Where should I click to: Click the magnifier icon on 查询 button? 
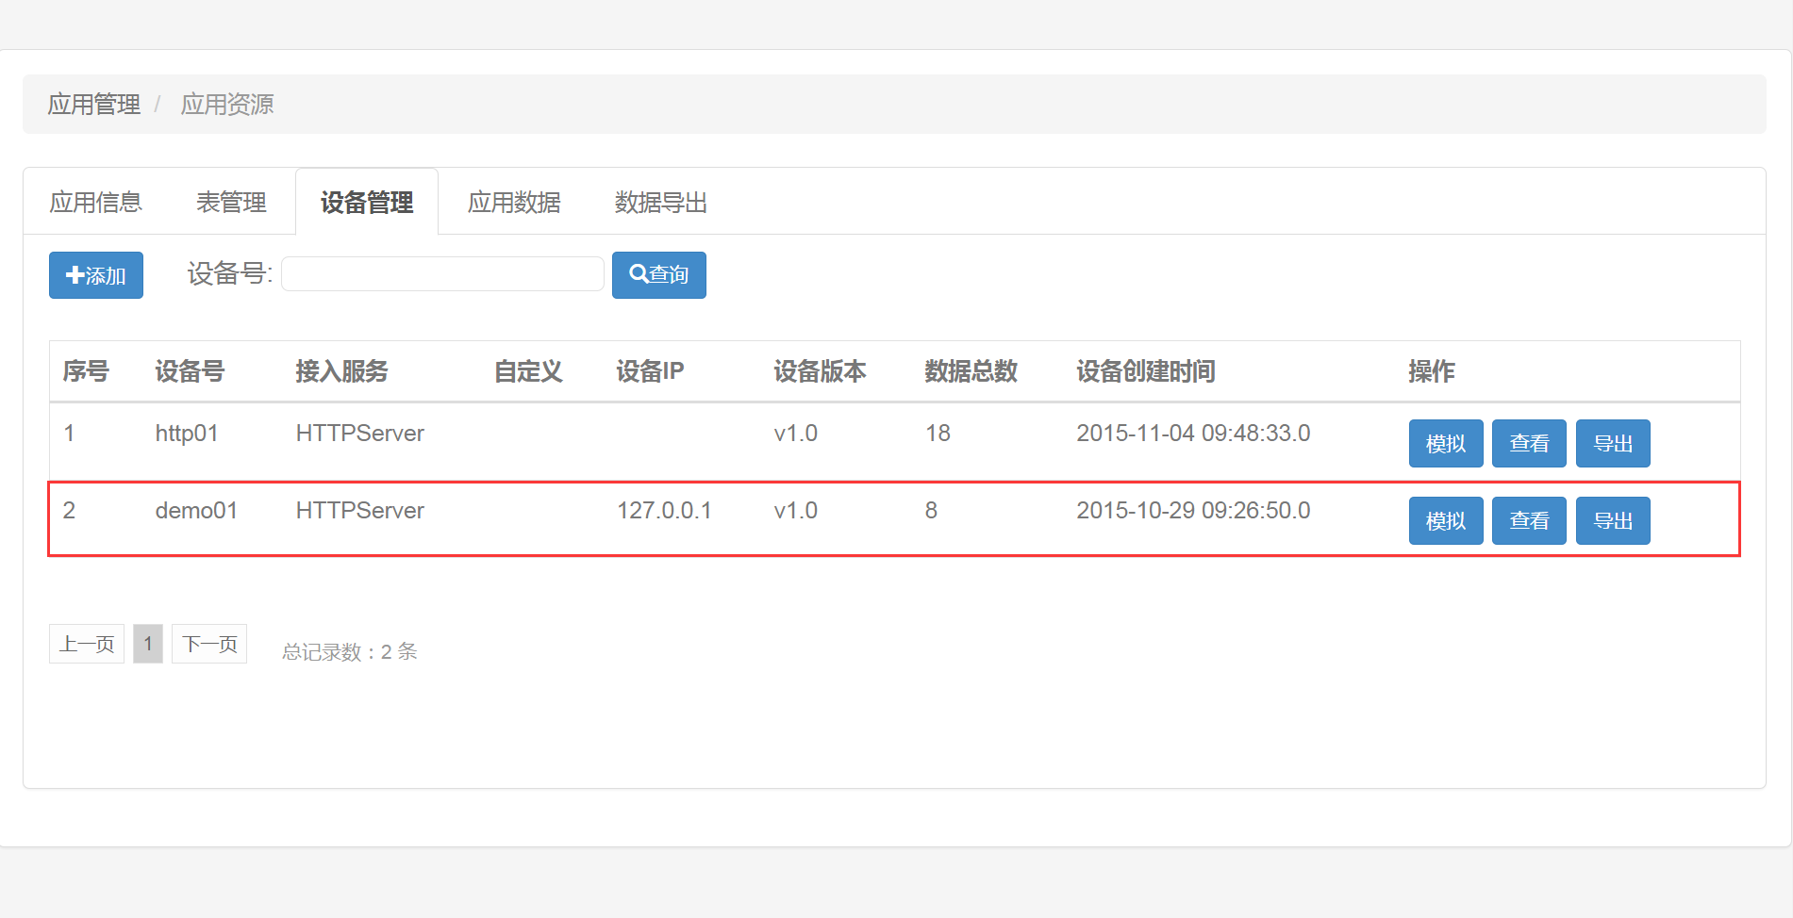point(639,274)
